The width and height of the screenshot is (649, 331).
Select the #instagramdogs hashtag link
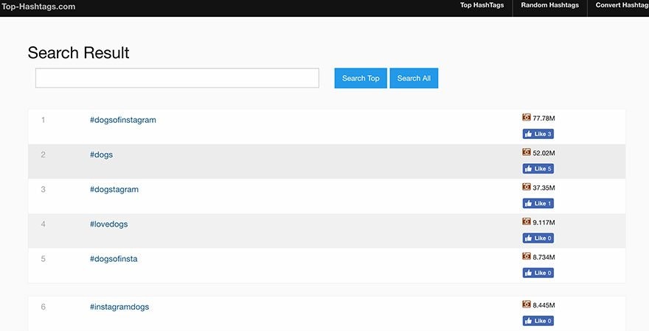pos(119,307)
